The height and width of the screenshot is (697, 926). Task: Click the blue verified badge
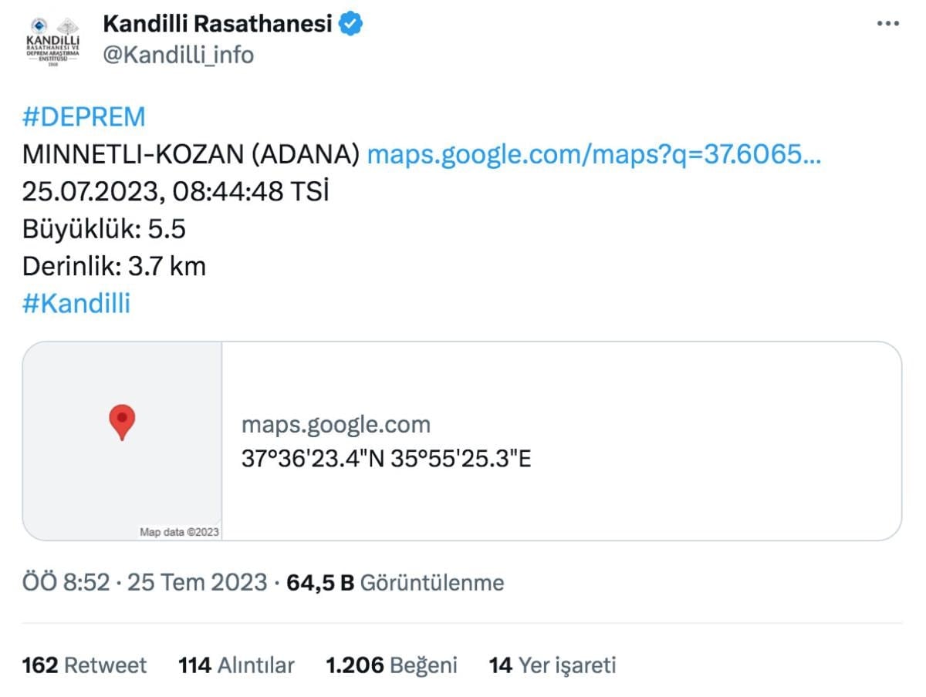click(352, 25)
